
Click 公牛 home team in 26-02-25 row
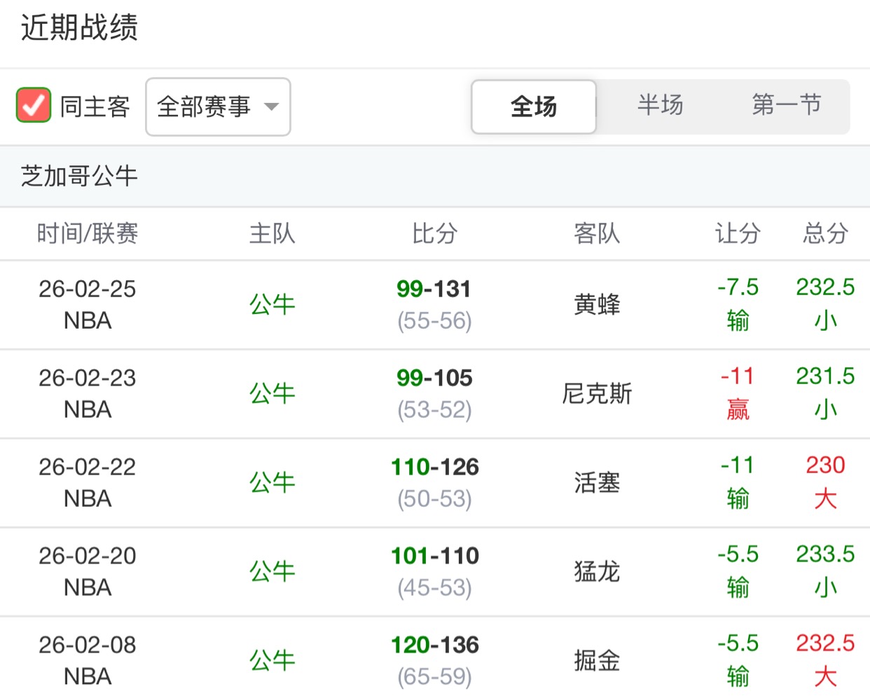[x=272, y=305]
